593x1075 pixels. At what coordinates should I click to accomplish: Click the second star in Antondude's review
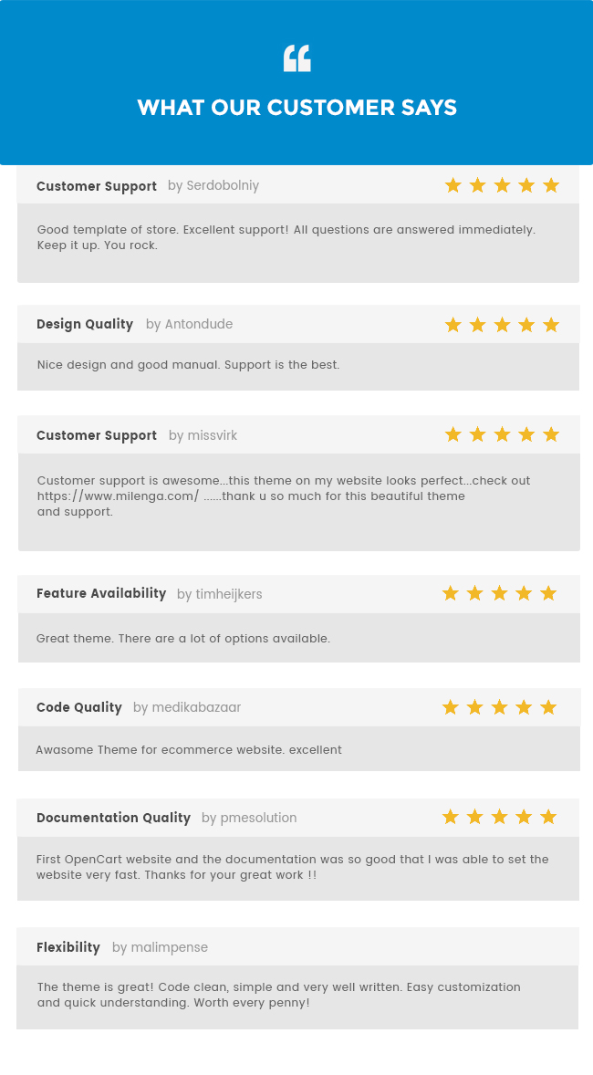click(477, 325)
